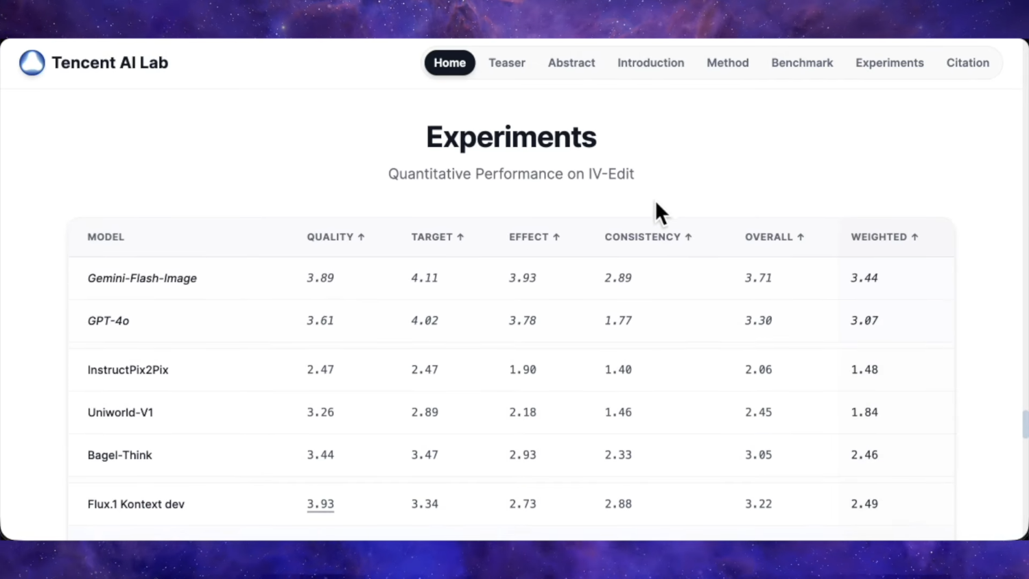Image resolution: width=1029 pixels, height=579 pixels.
Task: Click the Quantitative Performance on IV-Edit subtitle
Action: click(x=511, y=174)
